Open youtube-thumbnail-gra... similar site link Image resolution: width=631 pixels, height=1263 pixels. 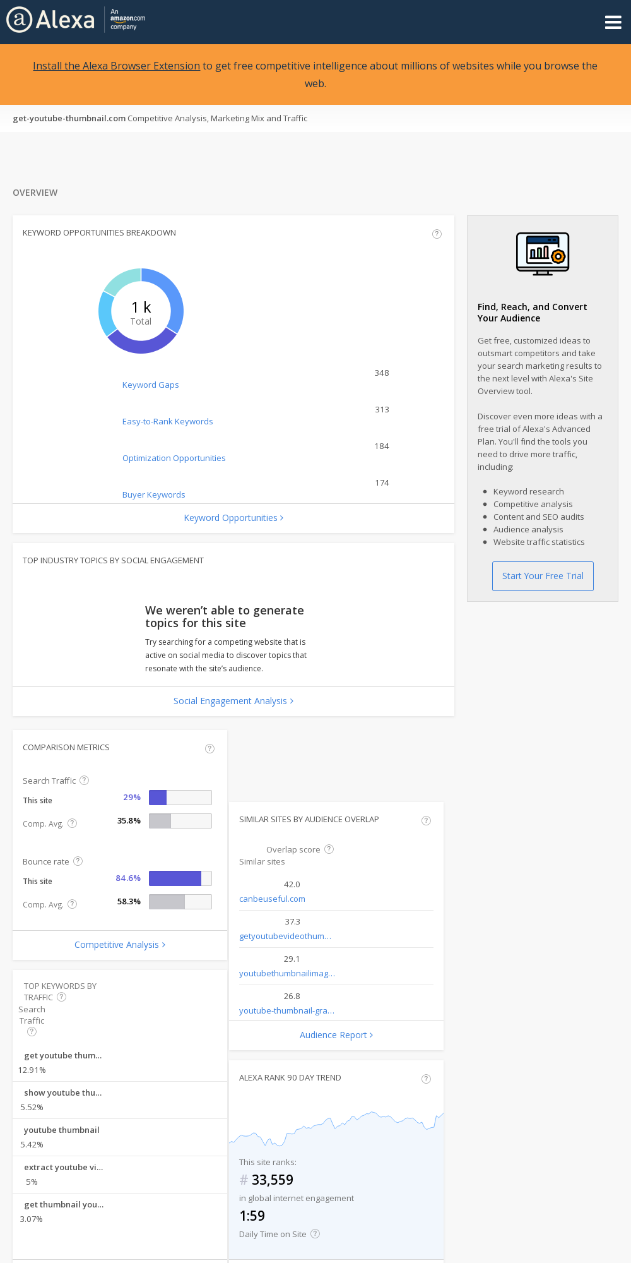point(287,1010)
